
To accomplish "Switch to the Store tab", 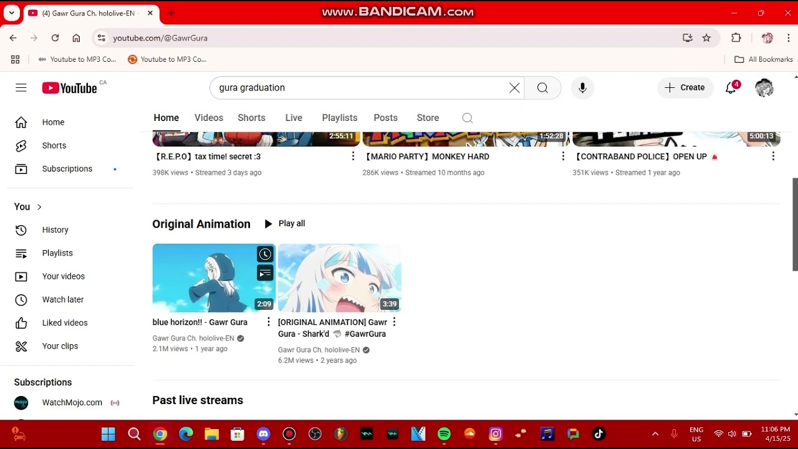I will 428,118.
